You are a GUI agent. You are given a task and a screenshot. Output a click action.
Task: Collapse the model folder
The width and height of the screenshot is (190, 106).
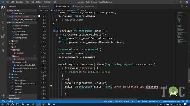click(11, 50)
